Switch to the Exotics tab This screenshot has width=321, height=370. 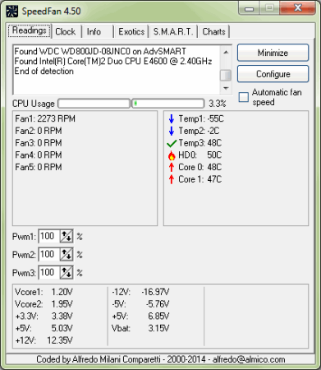point(131,31)
